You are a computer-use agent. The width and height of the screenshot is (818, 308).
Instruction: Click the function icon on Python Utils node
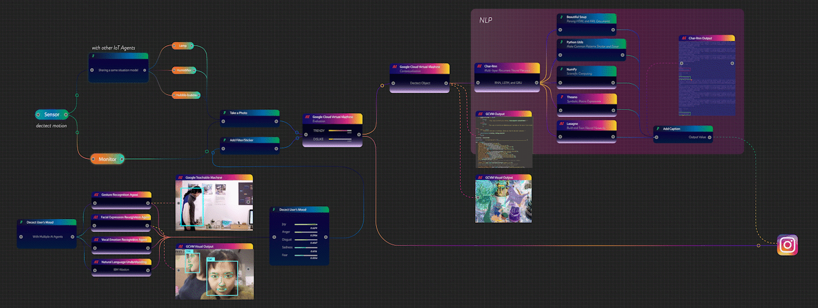click(x=561, y=42)
